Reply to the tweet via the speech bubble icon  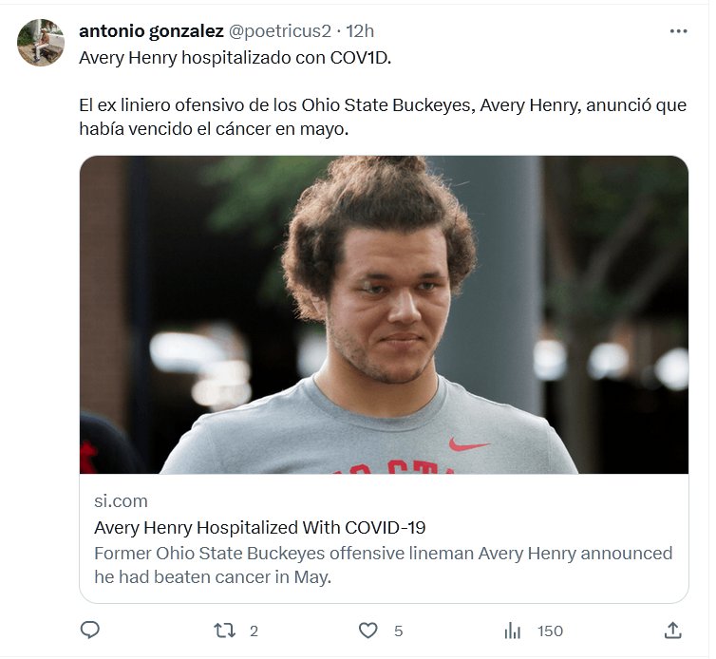click(90, 630)
